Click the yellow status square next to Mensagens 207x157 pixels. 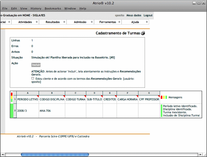[164, 97]
